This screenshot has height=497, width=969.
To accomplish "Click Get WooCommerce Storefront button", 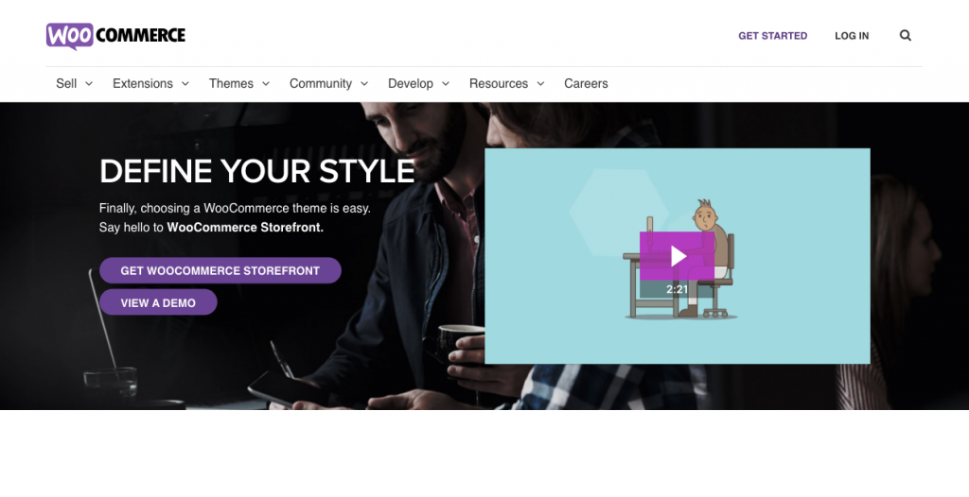I will click(x=220, y=270).
